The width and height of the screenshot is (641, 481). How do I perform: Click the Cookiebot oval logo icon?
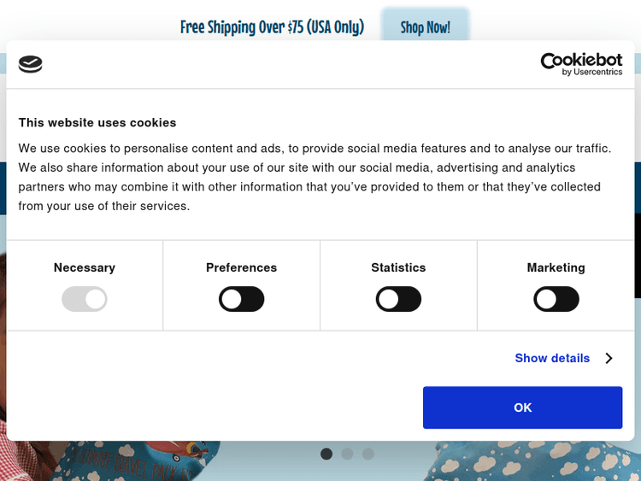coord(30,64)
